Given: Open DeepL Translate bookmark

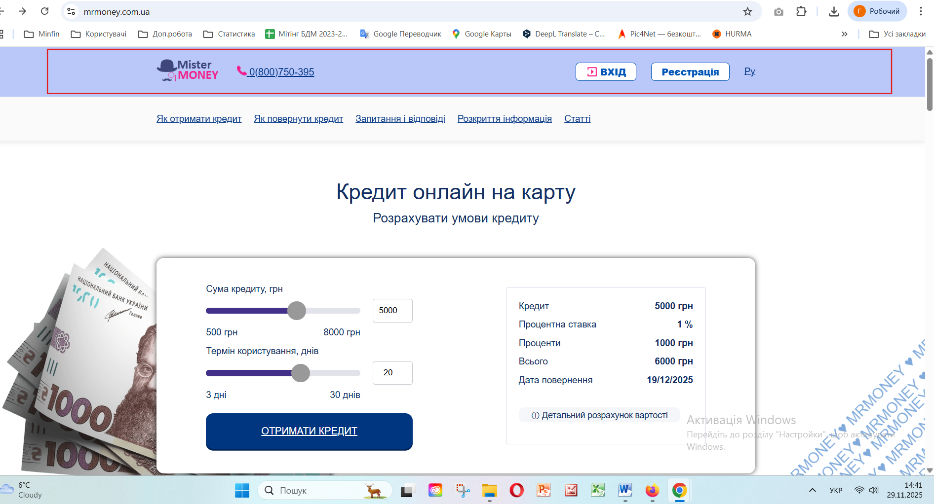Looking at the screenshot, I should [x=564, y=34].
